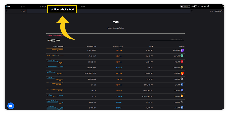
Task: Open the blue live chat bubble
Action: 11,106
